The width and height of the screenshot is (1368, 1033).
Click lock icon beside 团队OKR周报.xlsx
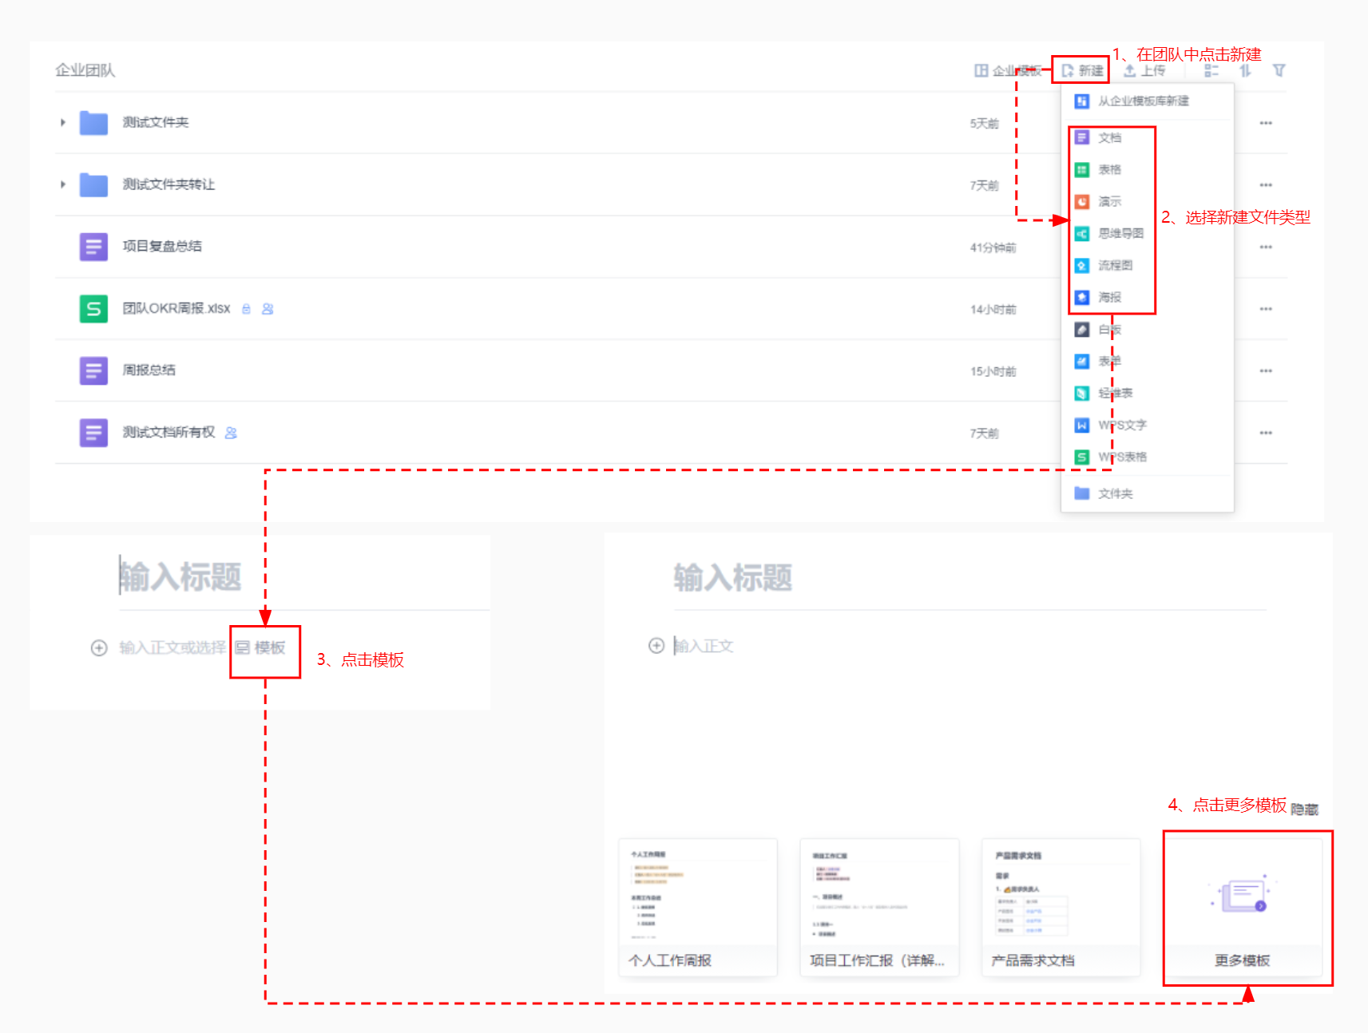click(x=246, y=309)
